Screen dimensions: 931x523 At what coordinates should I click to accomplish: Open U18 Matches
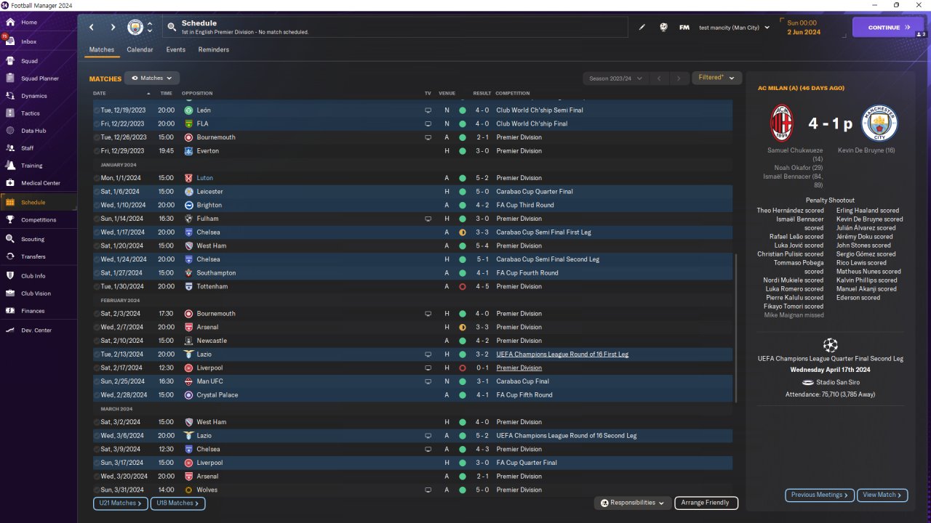[x=178, y=503]
